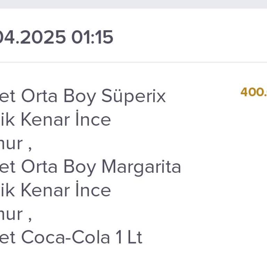This screenshot has height=267, width=267.
Task: Click the divider line below the order date
Action: coord(133,63)
